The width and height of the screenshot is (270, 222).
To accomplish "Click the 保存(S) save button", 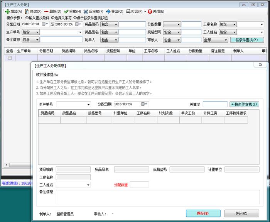I will pyautogui.click(x=203, y=214).
